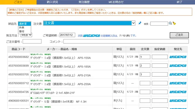Image resolution: width=195 pixels, height=109 pixels.
Task: Open the 発注履歴 tab
Action: point(84,2)
